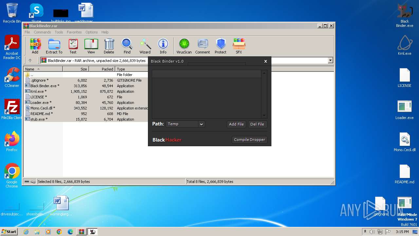The height and width of the screenshot is (236, 419).
Task: Select Mono.Cecil.dll desktop icon
Action: click(x=405, y=142)
